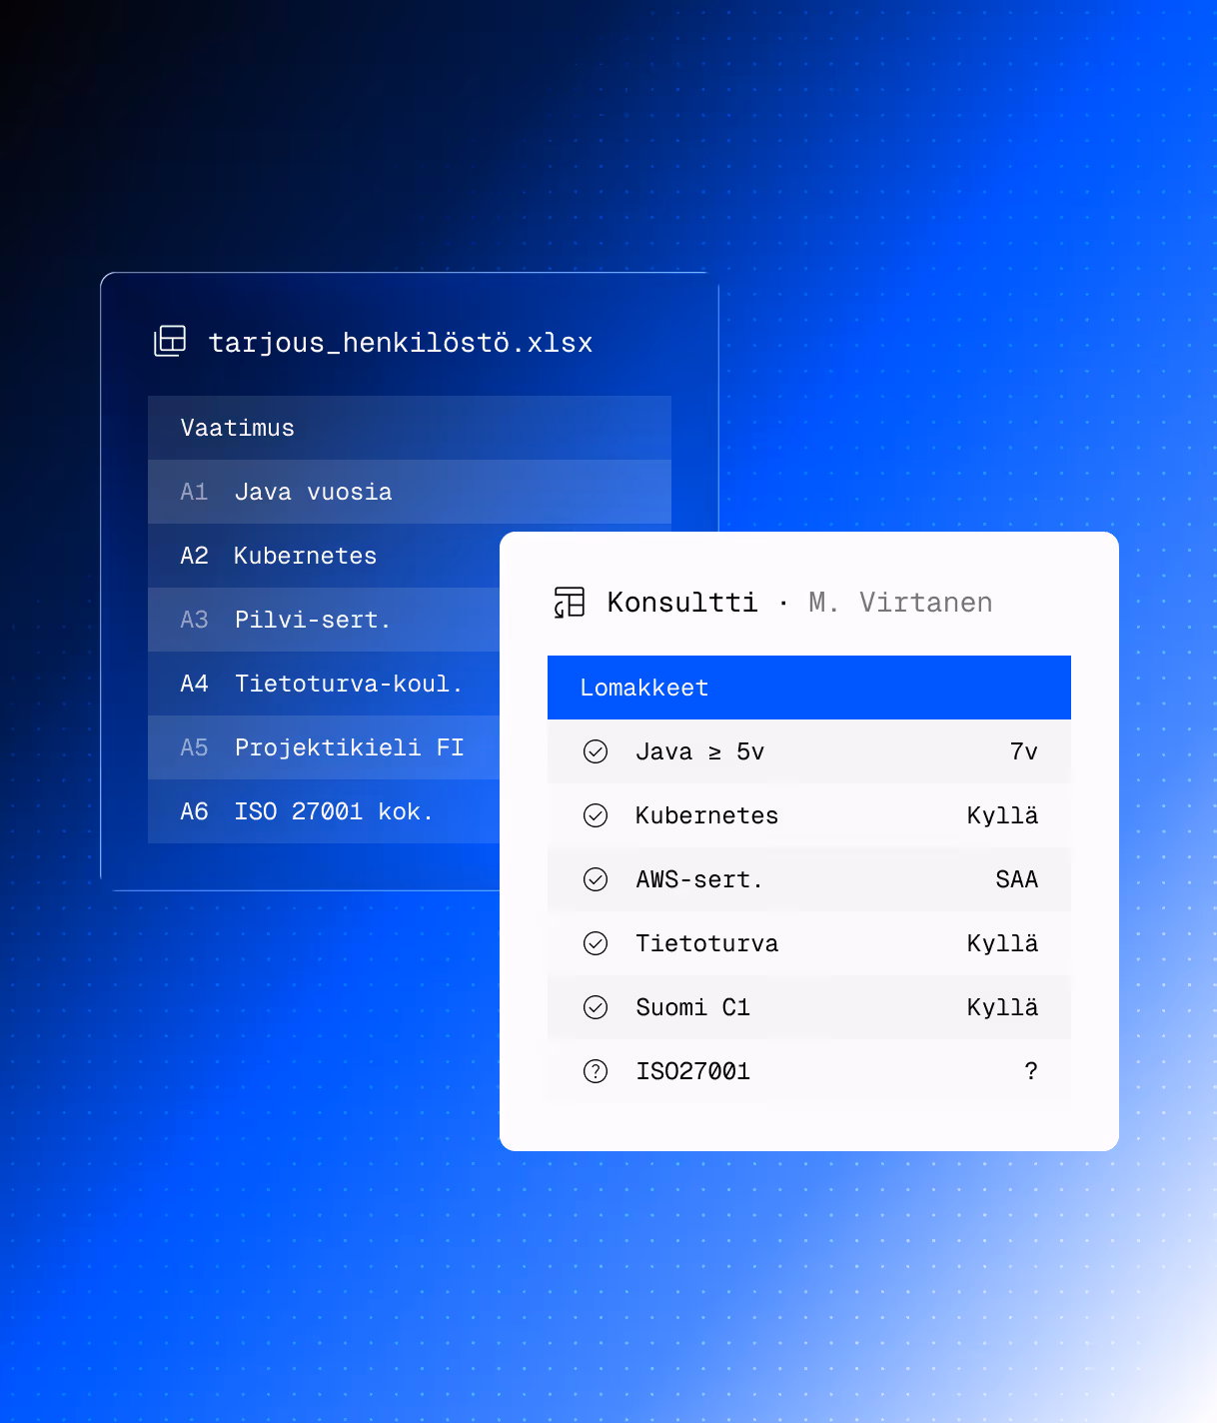
Task: Click the question mark value for ISO27001
Action: (1031, 1071)
